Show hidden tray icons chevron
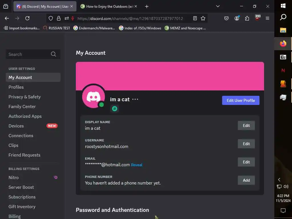 click(x=279, y=180)
